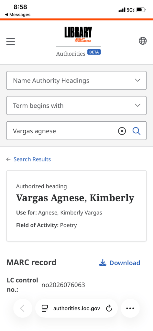Tap the Vargas Agnese, Kimberly heading card
The width and height of the screenshot is (153, 331).
(76, 205)
